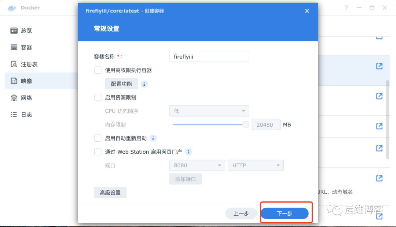
Task: Click the 映像 image icon
Action: click(14, 81)
